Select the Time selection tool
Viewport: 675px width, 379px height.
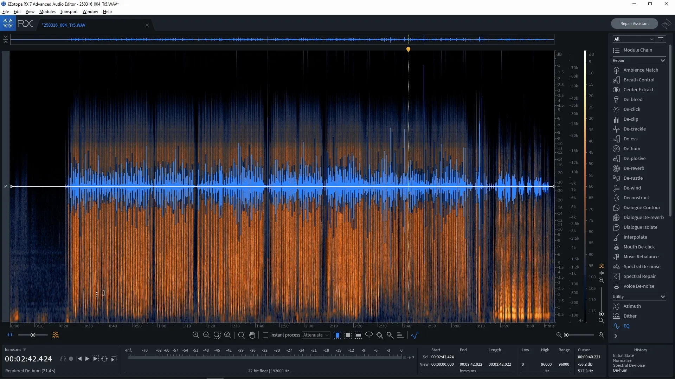pos(338,335)
